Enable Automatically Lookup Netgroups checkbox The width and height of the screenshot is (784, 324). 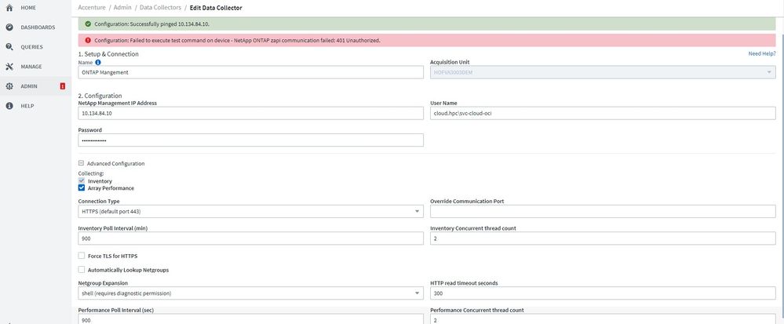coord(82,270)
